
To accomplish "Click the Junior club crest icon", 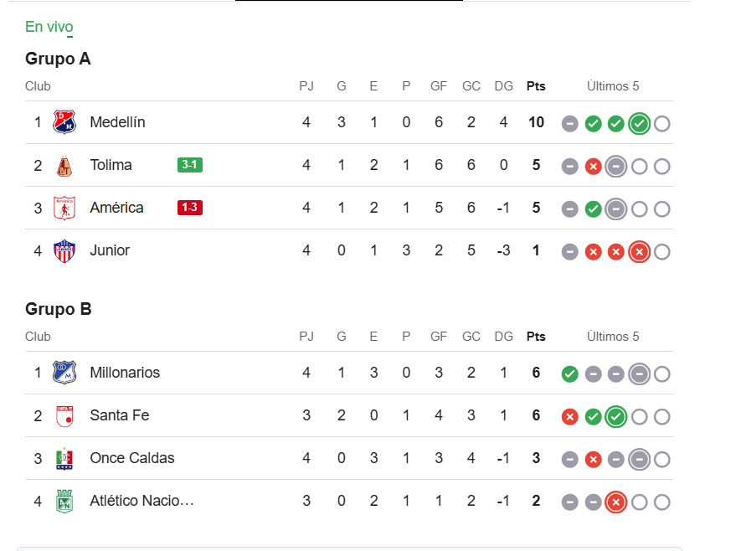I will pyautogui.click(x=64, y=250).
